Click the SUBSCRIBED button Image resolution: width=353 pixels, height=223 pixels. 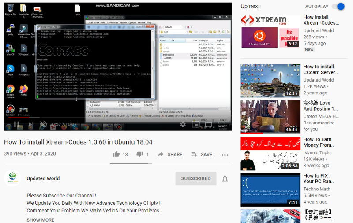pyautogui.click(x=195, y=178)
